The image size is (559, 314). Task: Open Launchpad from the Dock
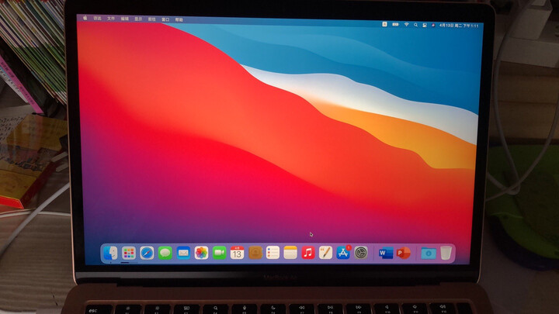coord(129,253)
